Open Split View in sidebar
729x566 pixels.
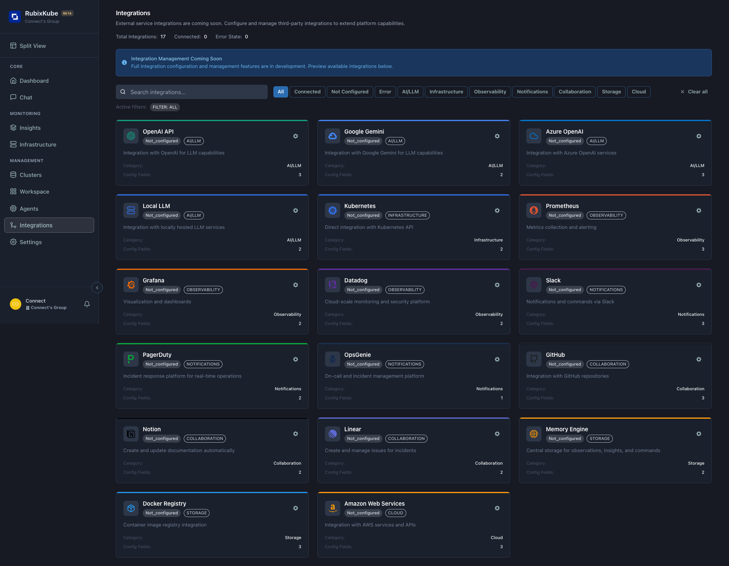[33, 46]
